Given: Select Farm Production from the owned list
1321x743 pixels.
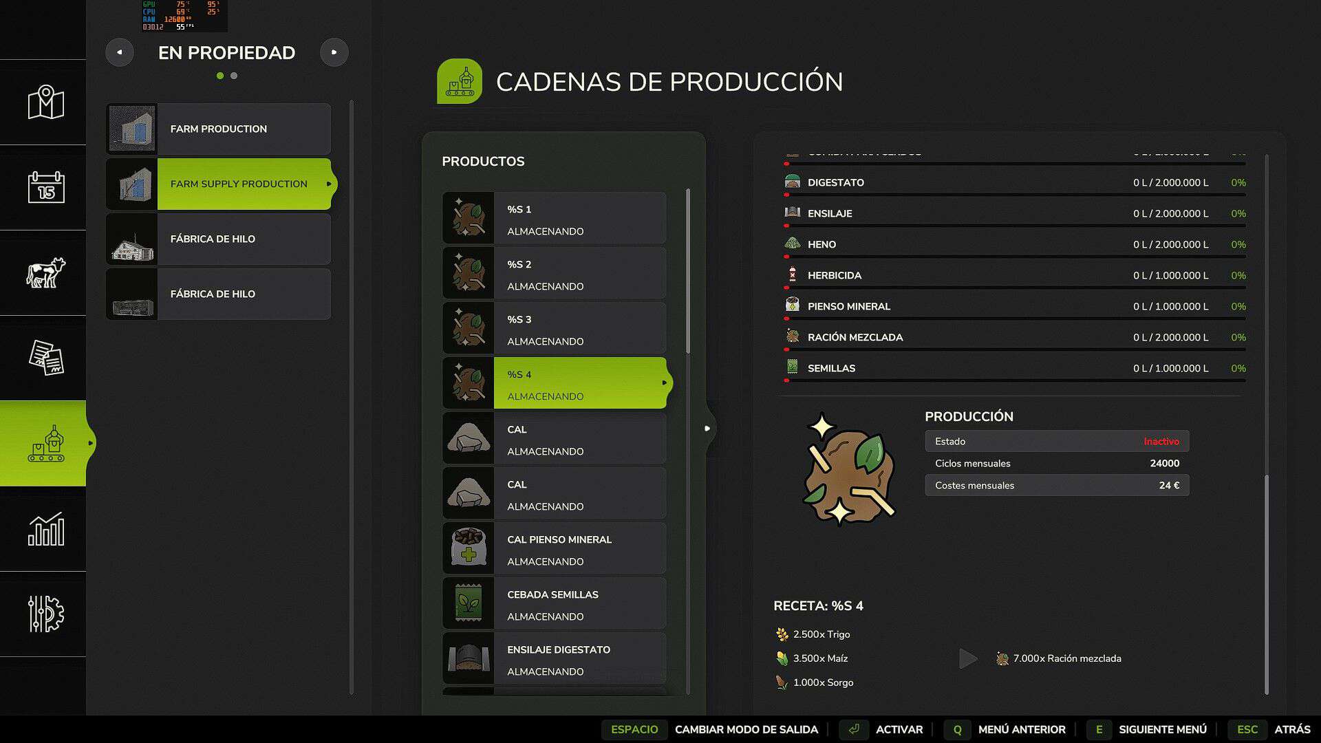Looking at the screenshot, I should pyautogui.click(x=219, y=129).
